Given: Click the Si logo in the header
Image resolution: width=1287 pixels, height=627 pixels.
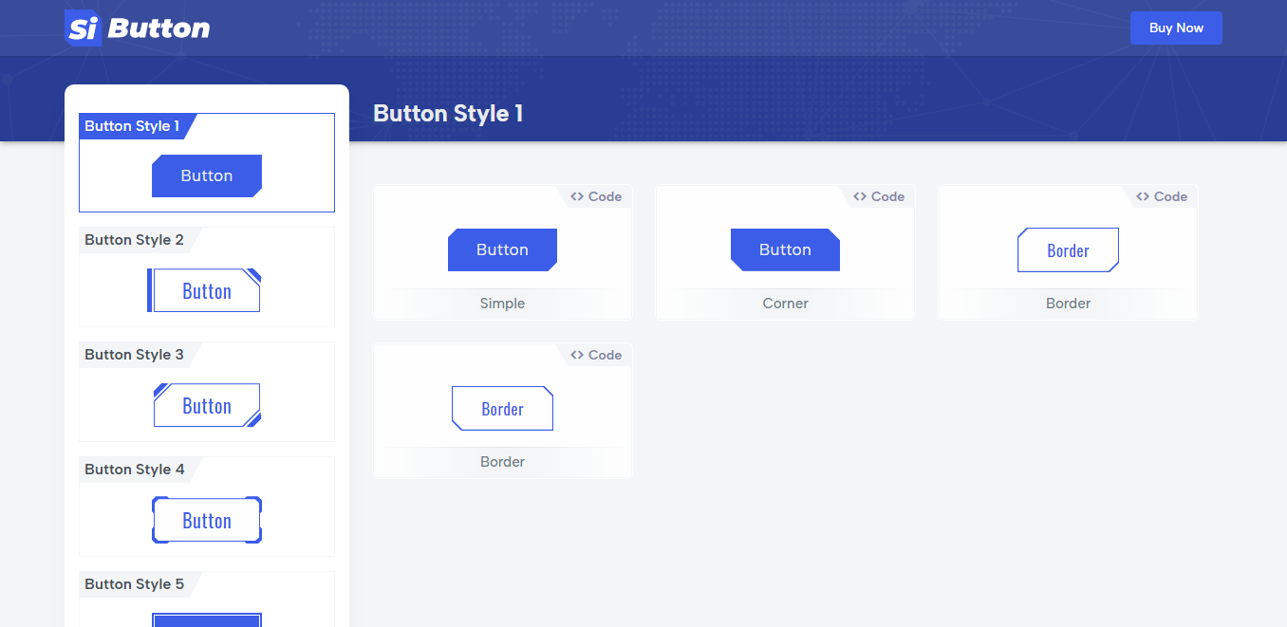Looking at the screenshot, I should click(82, 28).
